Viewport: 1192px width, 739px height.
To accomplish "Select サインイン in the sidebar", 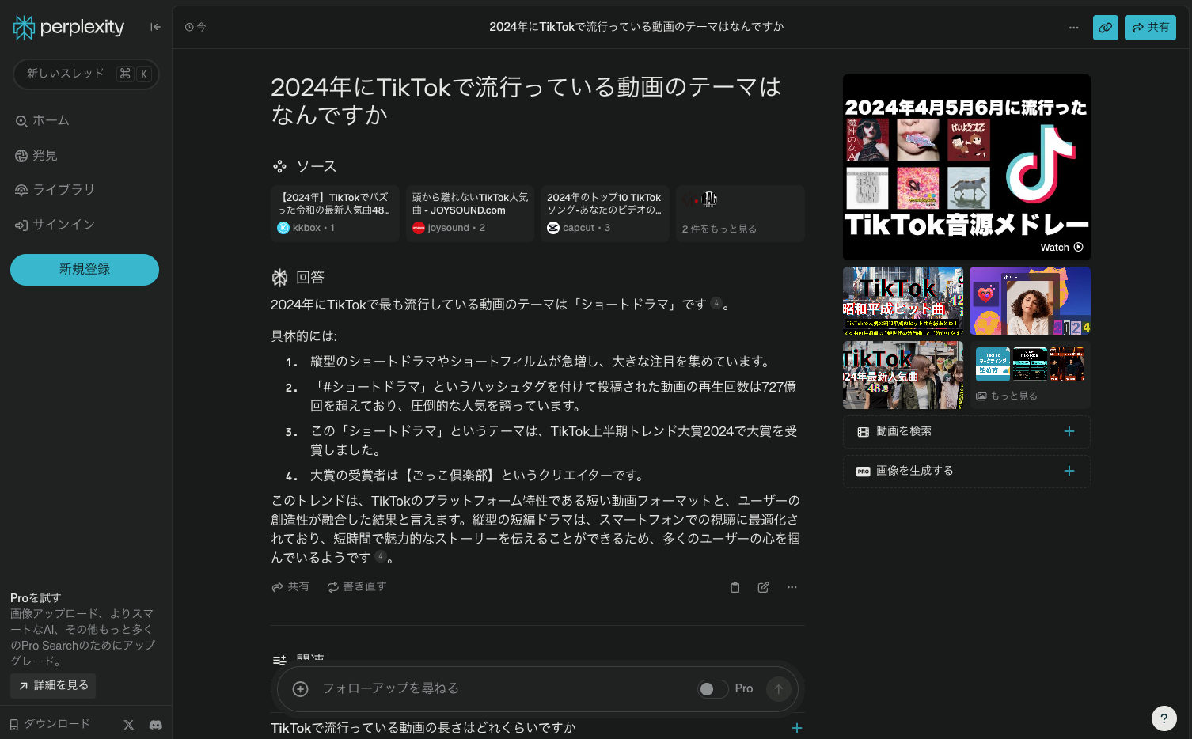I will coord(55,225).
